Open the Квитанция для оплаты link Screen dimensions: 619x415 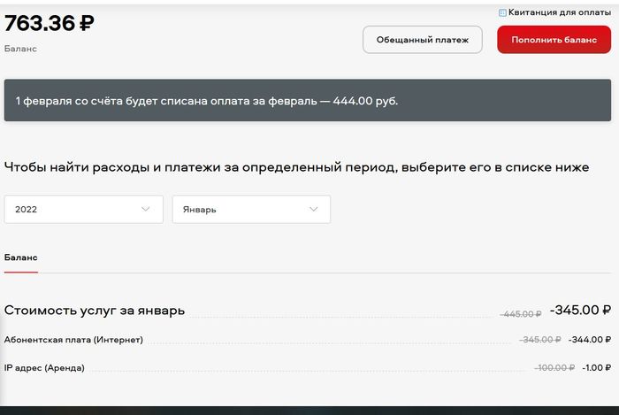pos(560,12)
